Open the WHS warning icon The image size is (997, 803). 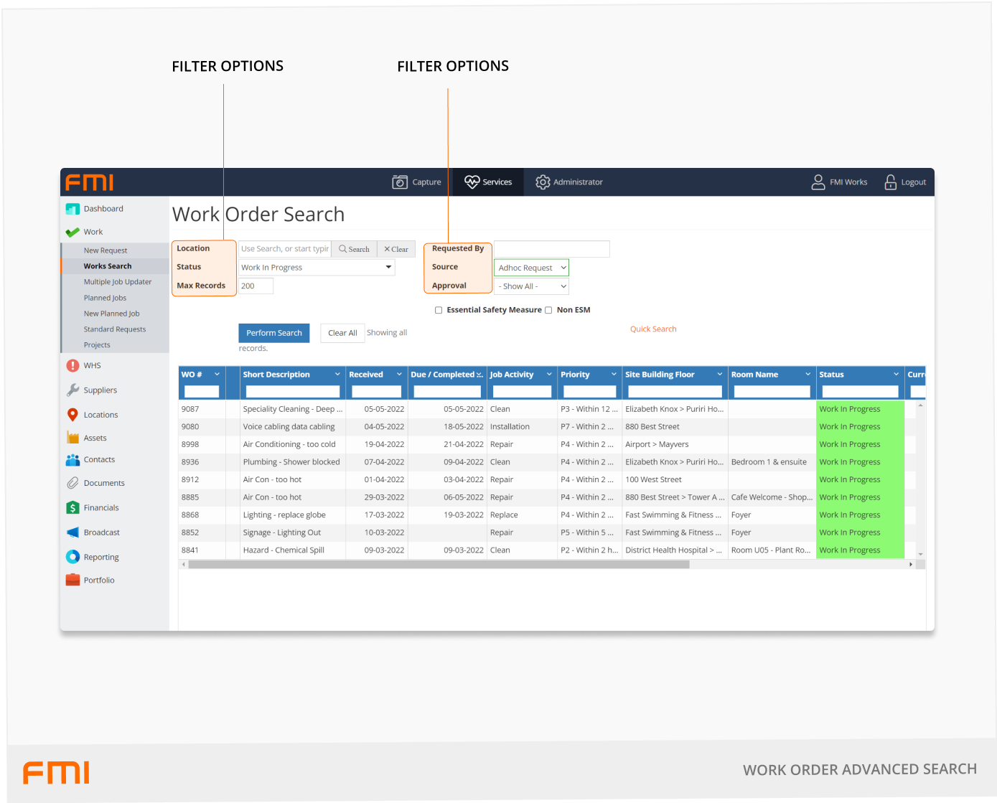[x=72, y=365]
